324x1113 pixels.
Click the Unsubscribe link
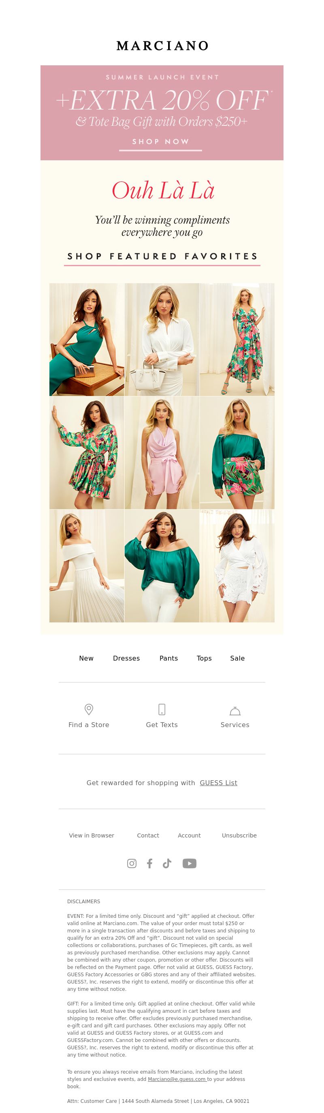pyautogui.click(x=239, y=835)
